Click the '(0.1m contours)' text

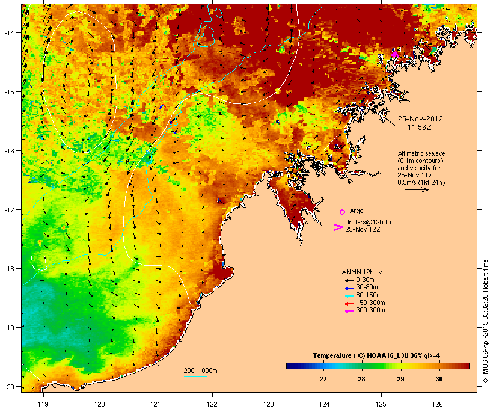coord(420,161)
